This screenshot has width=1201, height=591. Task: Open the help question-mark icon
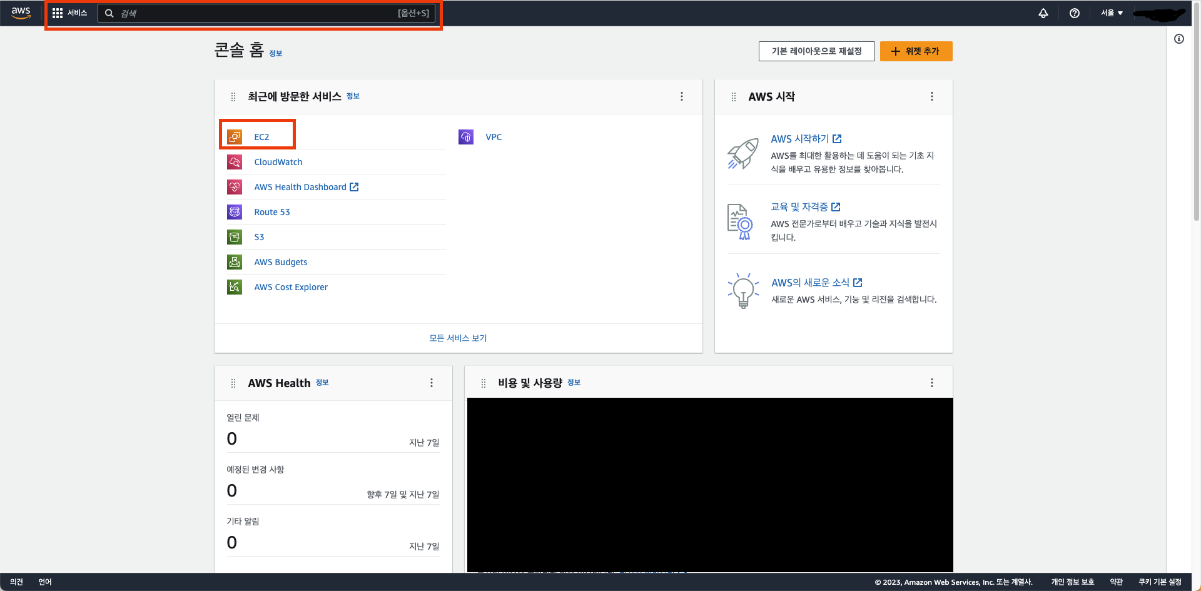coord(1075,13)
